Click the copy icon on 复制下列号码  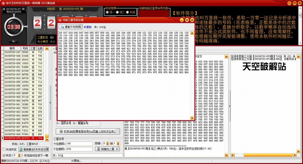coord(62,27)
